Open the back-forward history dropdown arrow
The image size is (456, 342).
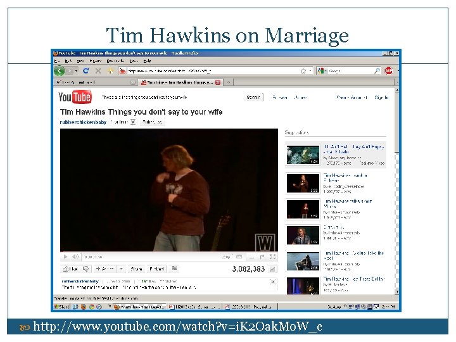(76, 71)
